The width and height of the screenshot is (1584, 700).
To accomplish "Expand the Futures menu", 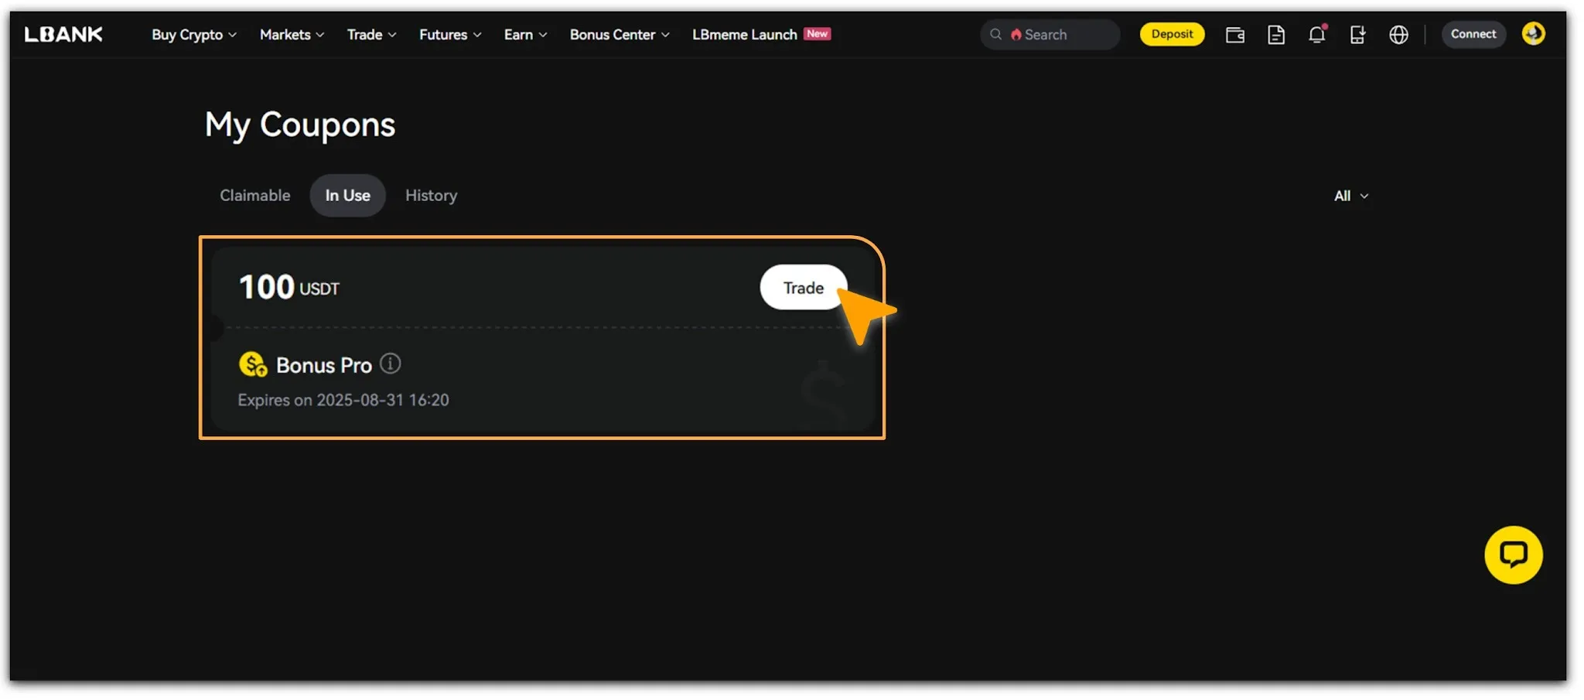I will [x=450, y=35].
